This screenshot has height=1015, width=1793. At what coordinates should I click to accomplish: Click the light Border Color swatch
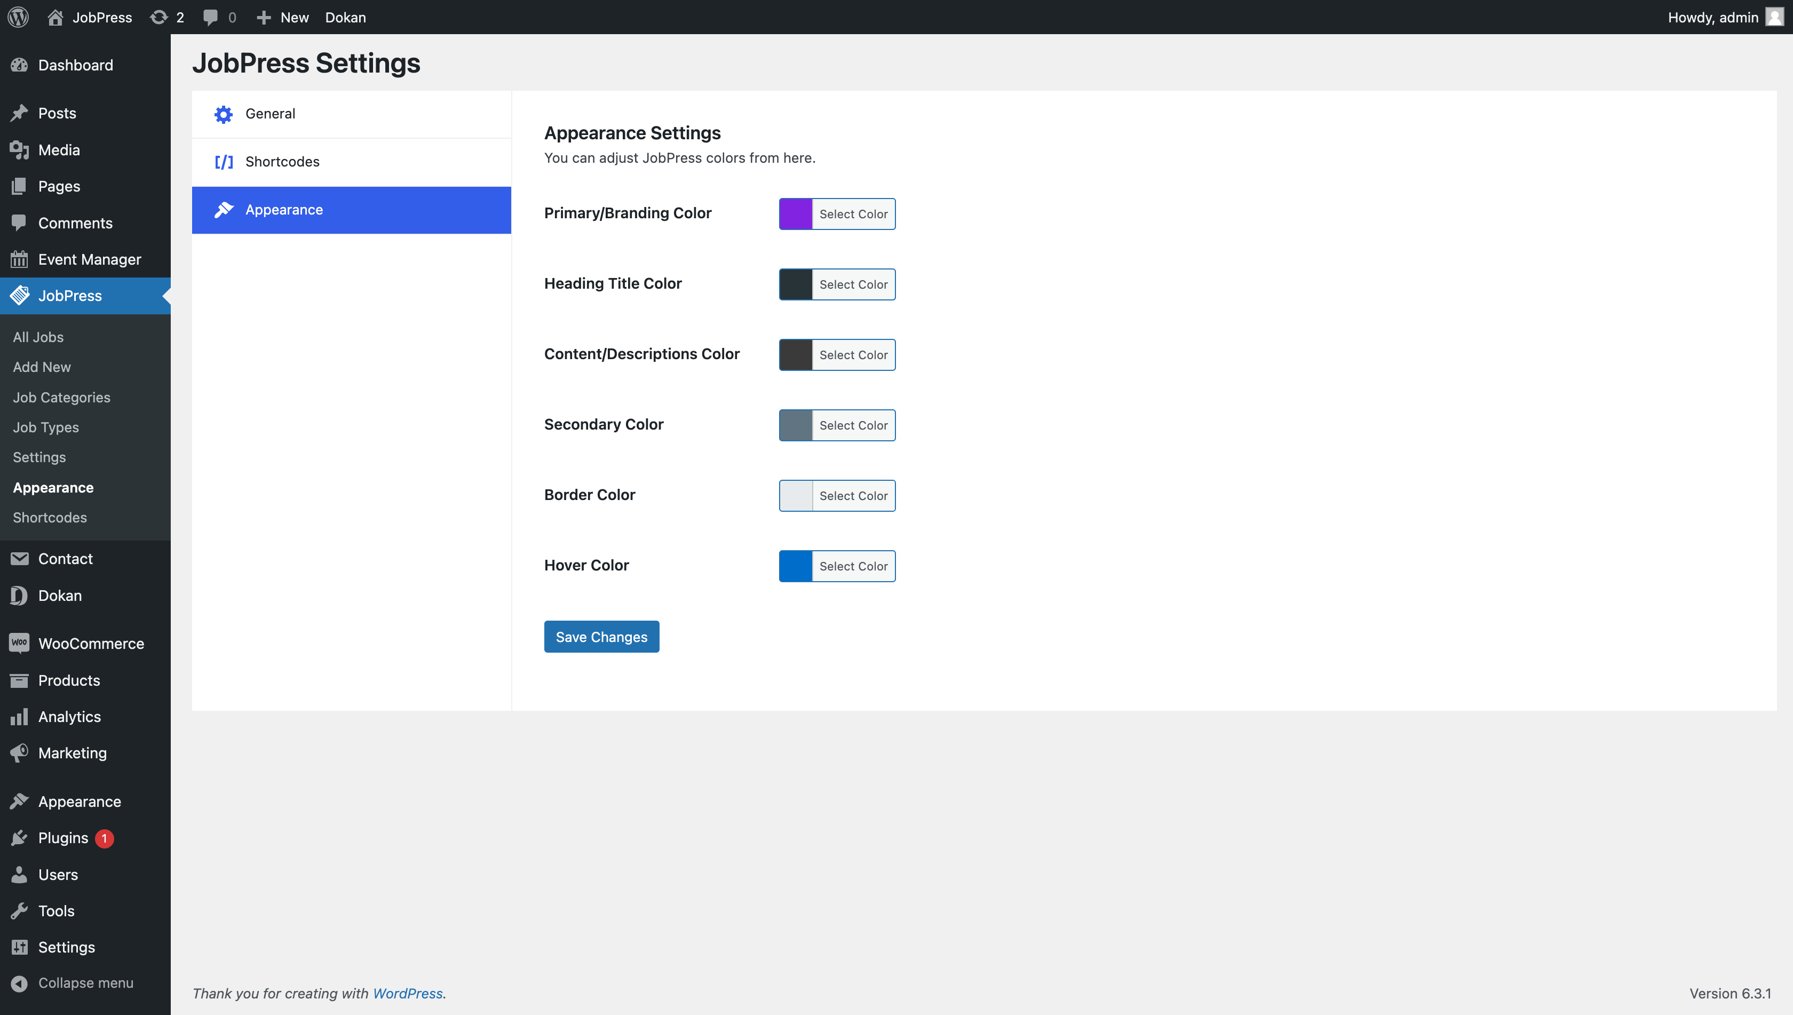[796, 496]
